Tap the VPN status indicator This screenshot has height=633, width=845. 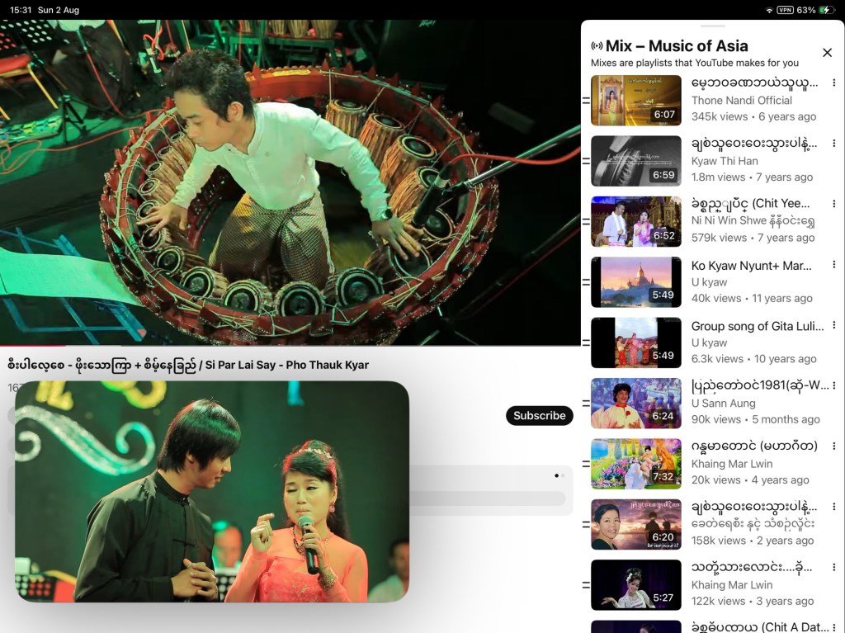point(785,10)
